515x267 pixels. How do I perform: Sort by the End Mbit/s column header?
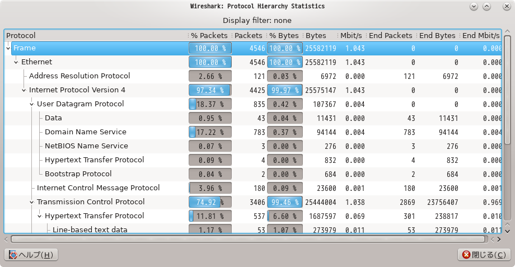480,35
